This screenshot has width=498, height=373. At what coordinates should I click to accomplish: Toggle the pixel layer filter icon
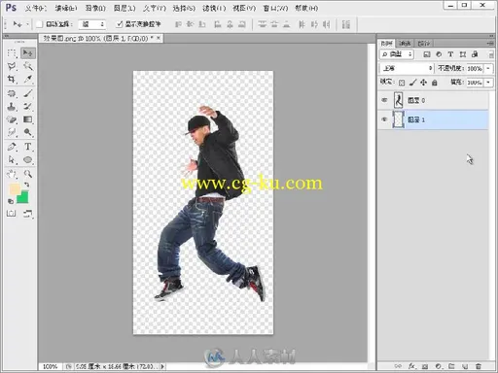pos(427,54)
